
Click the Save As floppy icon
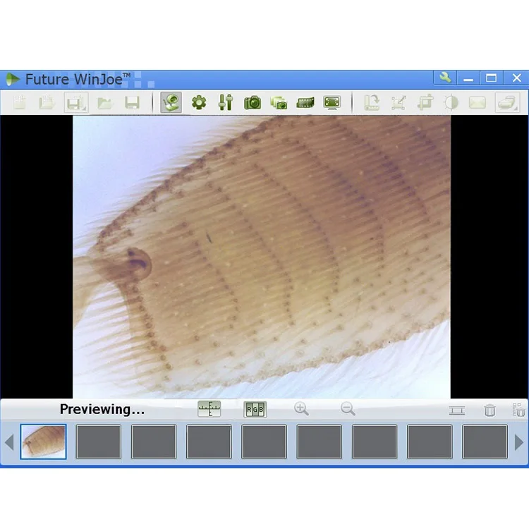coord(76,102)
